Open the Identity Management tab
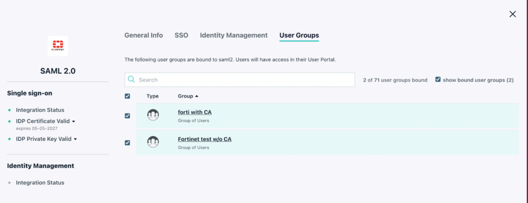The width and height of the screenshot is (528, 203). pos(234,36)
